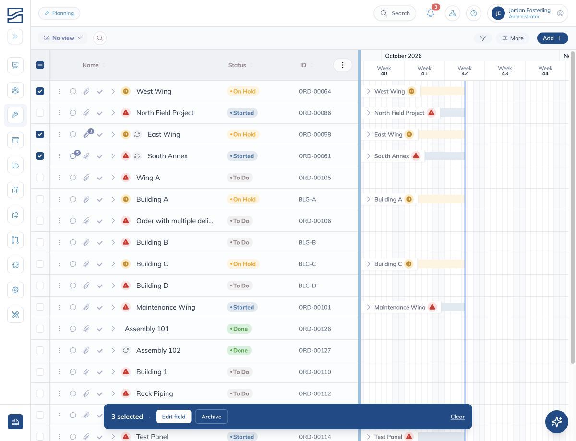The height and width of the screenshot is (441, 576).
Task: Uncheck the West Wing row checkbox
Action: click(x=40, y=91)
